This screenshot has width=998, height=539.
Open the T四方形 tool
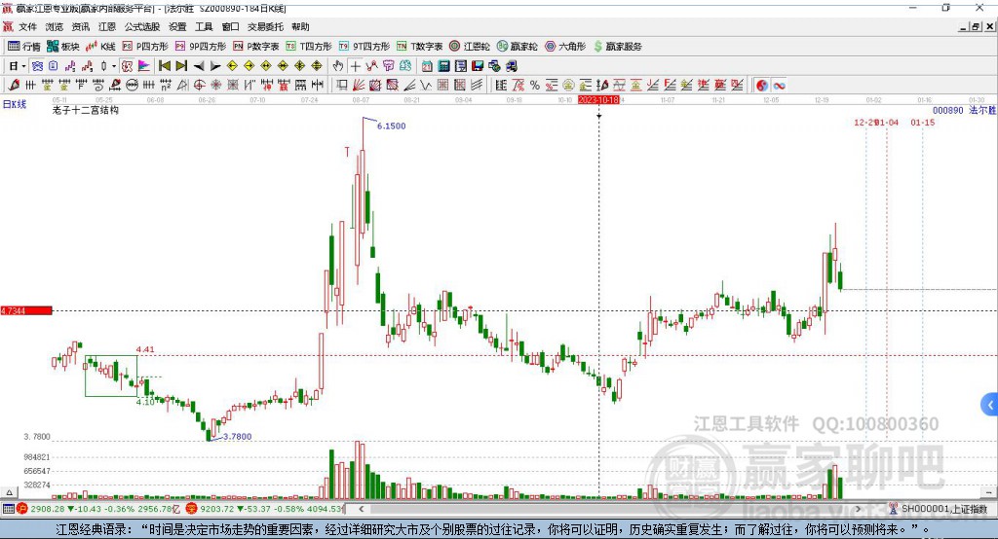(309, 47)
